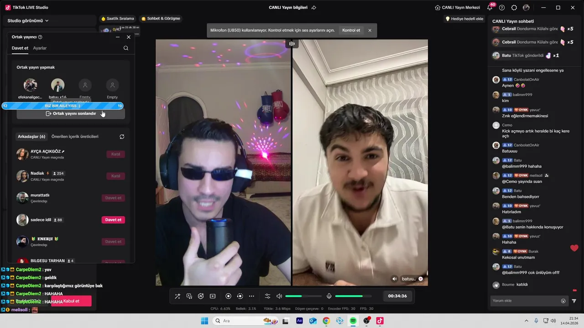Open the media and music icon
The height and width of the screenshot is (328, 584).
[x=189, y=296]
